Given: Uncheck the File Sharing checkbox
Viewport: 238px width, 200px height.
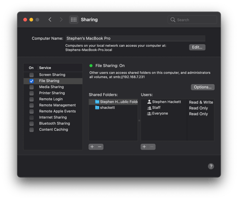Looking at the screenshot, I should (32, 81).
